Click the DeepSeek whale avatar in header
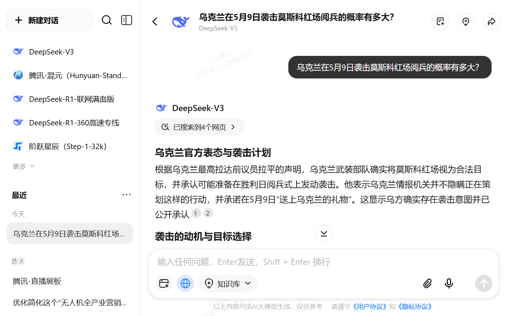The width and height of the screenshot is (511, 316). [x=181, y=21]
